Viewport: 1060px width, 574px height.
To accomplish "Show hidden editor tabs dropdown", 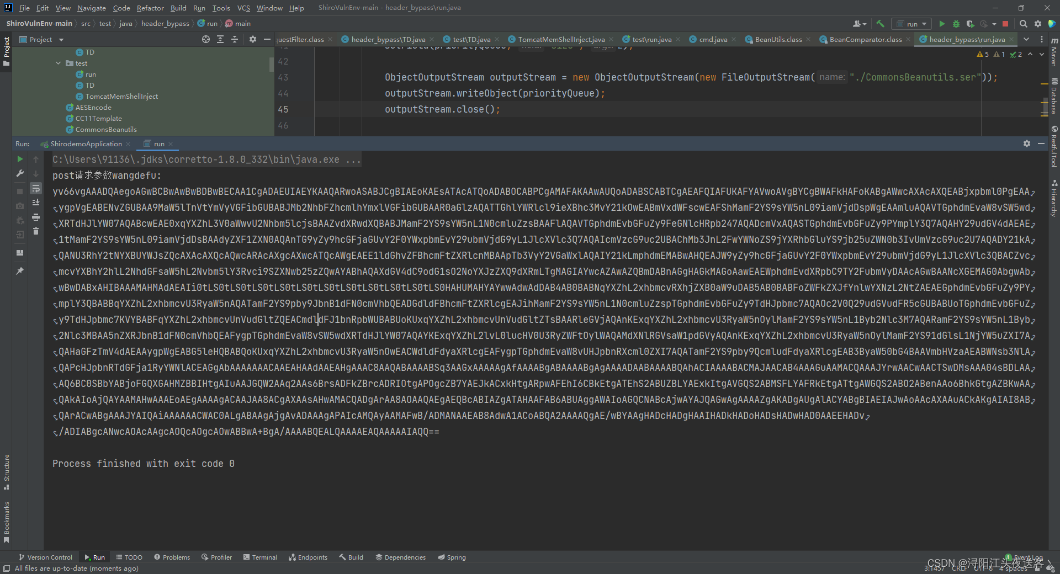I will 1026,39.
